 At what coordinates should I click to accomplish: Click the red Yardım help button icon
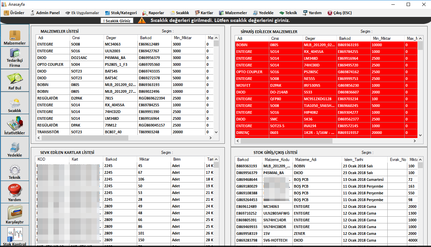click(15, 191)
